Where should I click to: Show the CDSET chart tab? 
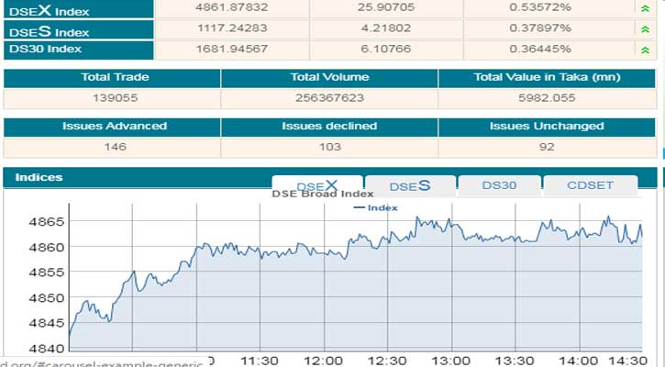tap(589, 185)
